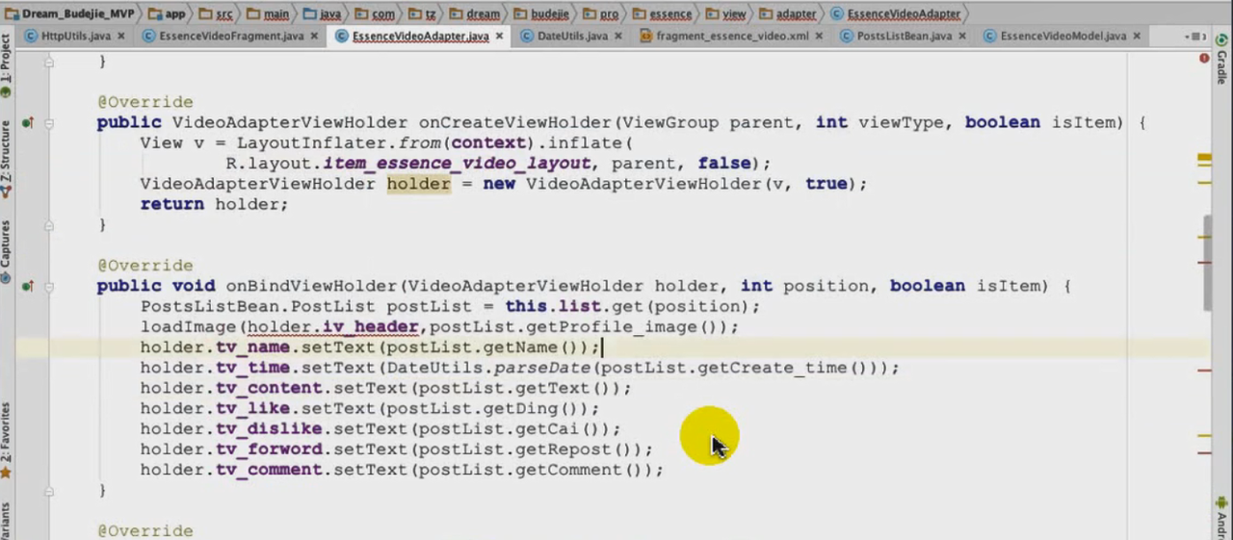
Task: Open the Structure tool window
Action: 6,159
